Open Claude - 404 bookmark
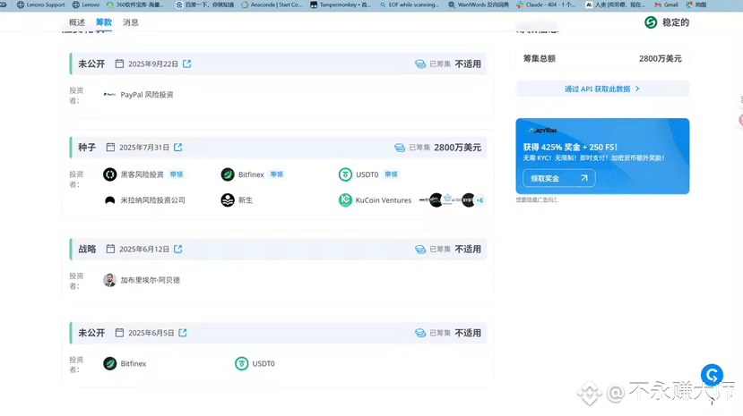The image size is (743, 416). [x=546, y=4]
